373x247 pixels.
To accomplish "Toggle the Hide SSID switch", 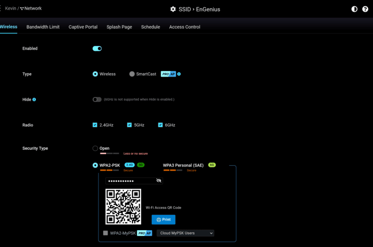I will (x=97, y=99).
